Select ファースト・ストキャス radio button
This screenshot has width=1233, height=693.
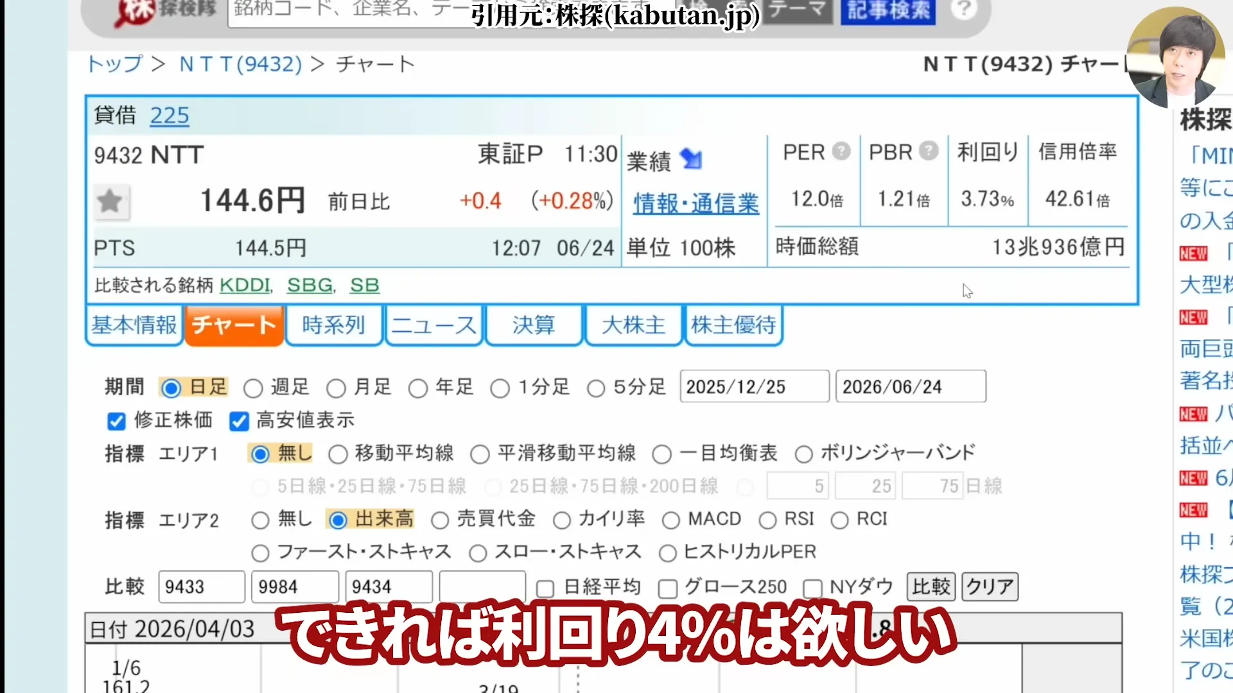260,553
